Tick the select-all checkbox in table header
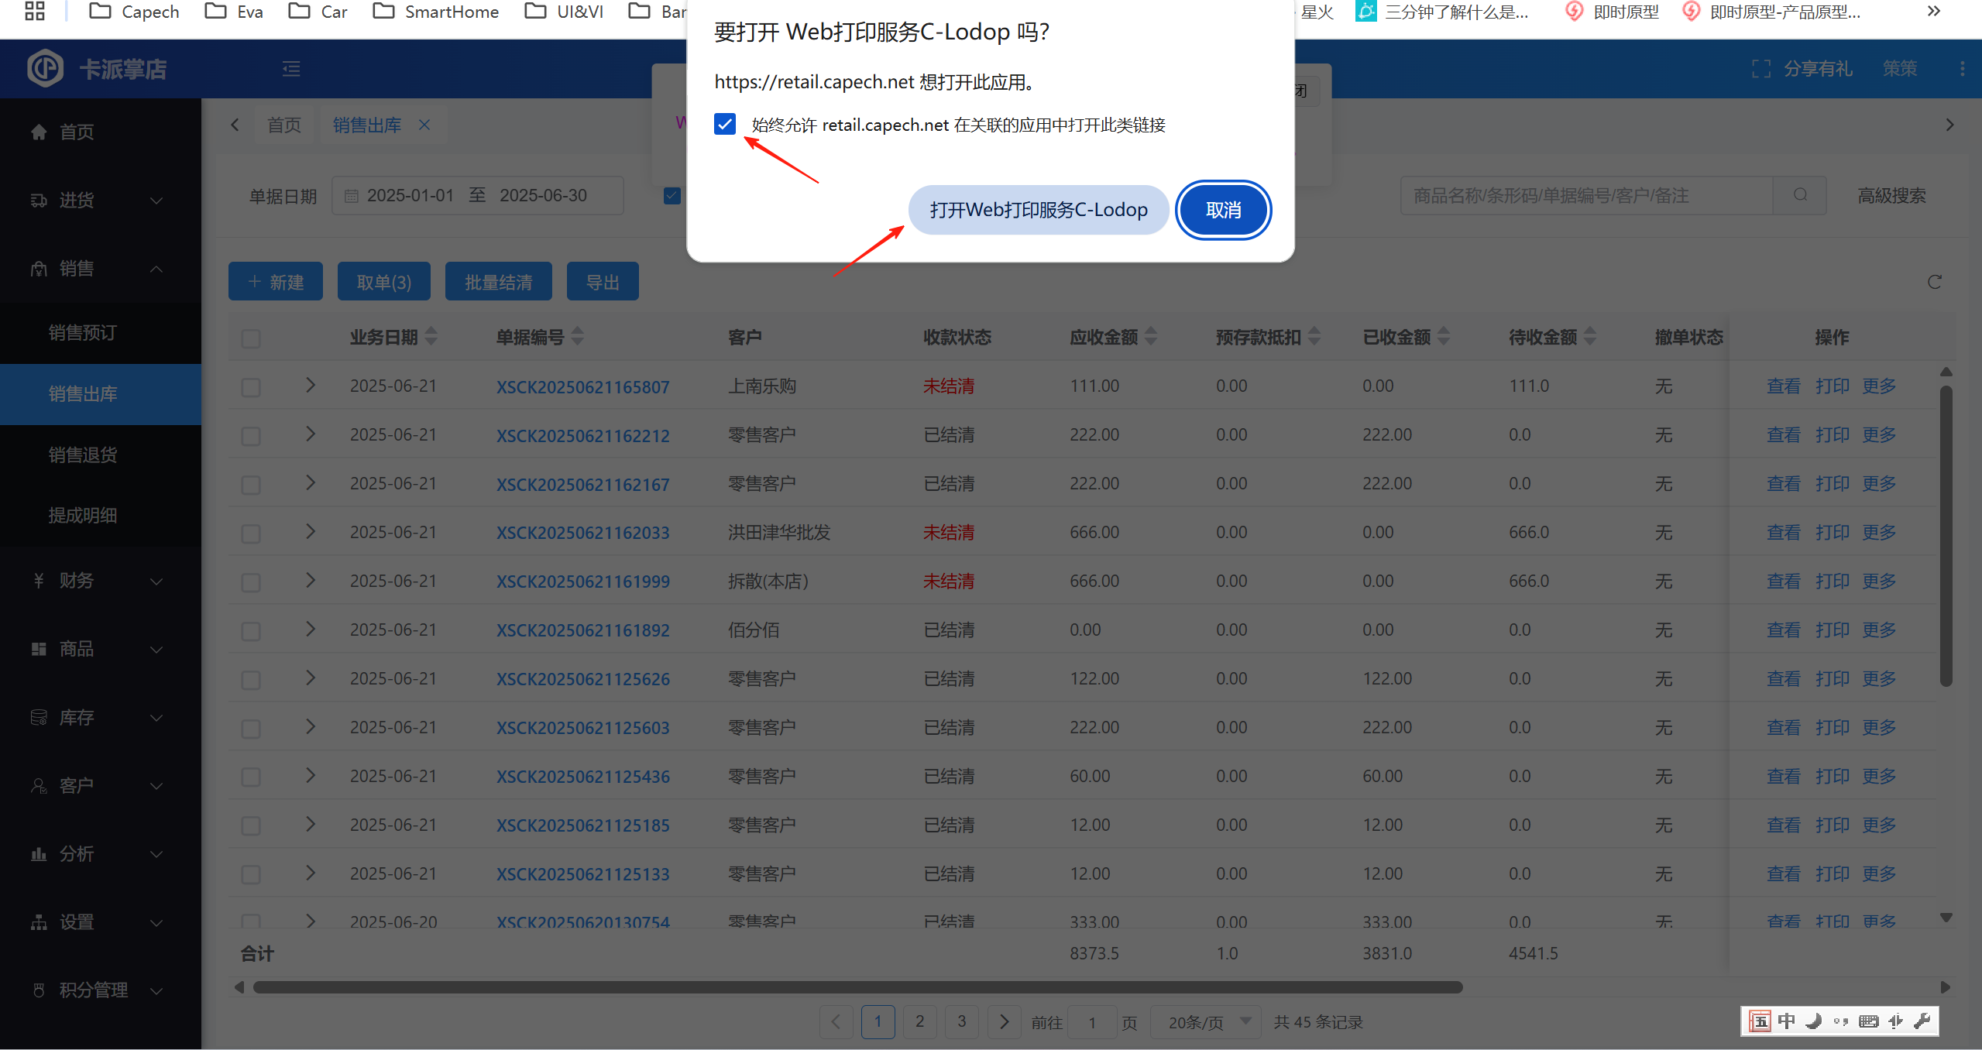Screen dimensions: 1982x1050 click(251, 338)
